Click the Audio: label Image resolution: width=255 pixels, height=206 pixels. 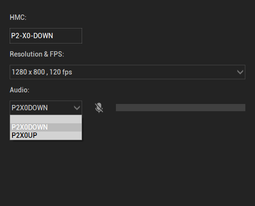[19, 90]
